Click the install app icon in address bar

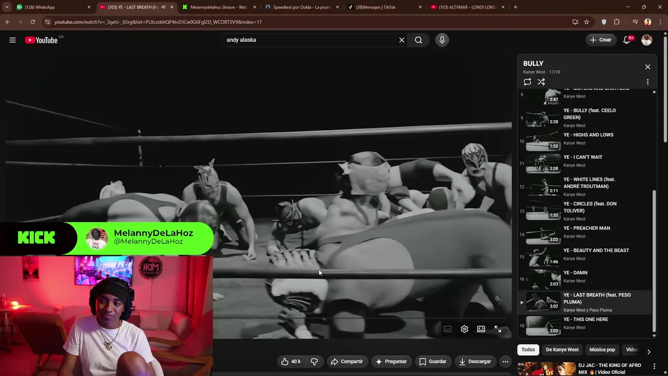pos(575,22)
